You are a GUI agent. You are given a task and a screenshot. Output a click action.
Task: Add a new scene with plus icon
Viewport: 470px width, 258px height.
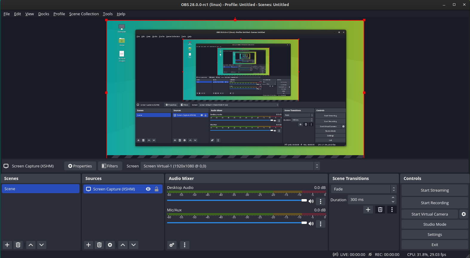click(x=7, y=245)
